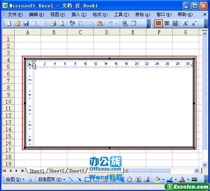
Task: Go to previous sheet tab button
Action: pyautogui.click(x=11, y=171)
